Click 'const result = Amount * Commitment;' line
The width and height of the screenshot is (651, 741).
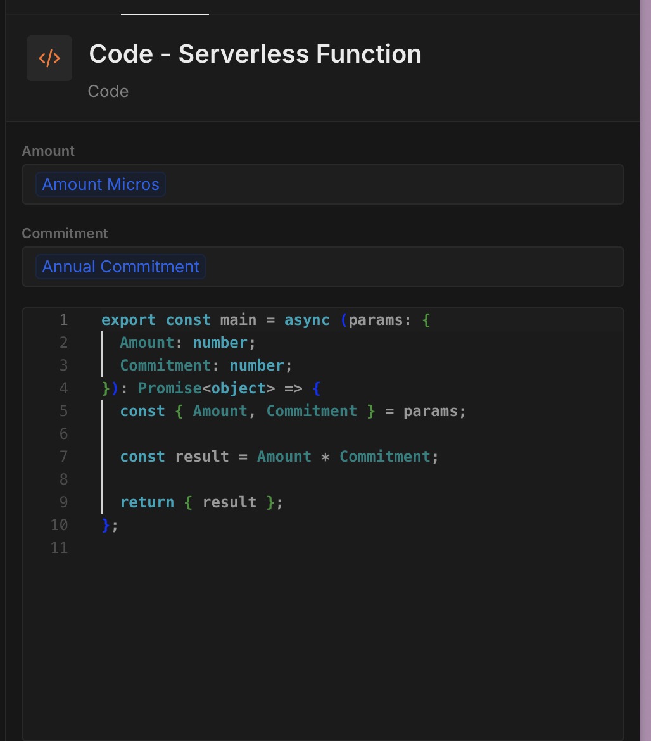point(279,457)
